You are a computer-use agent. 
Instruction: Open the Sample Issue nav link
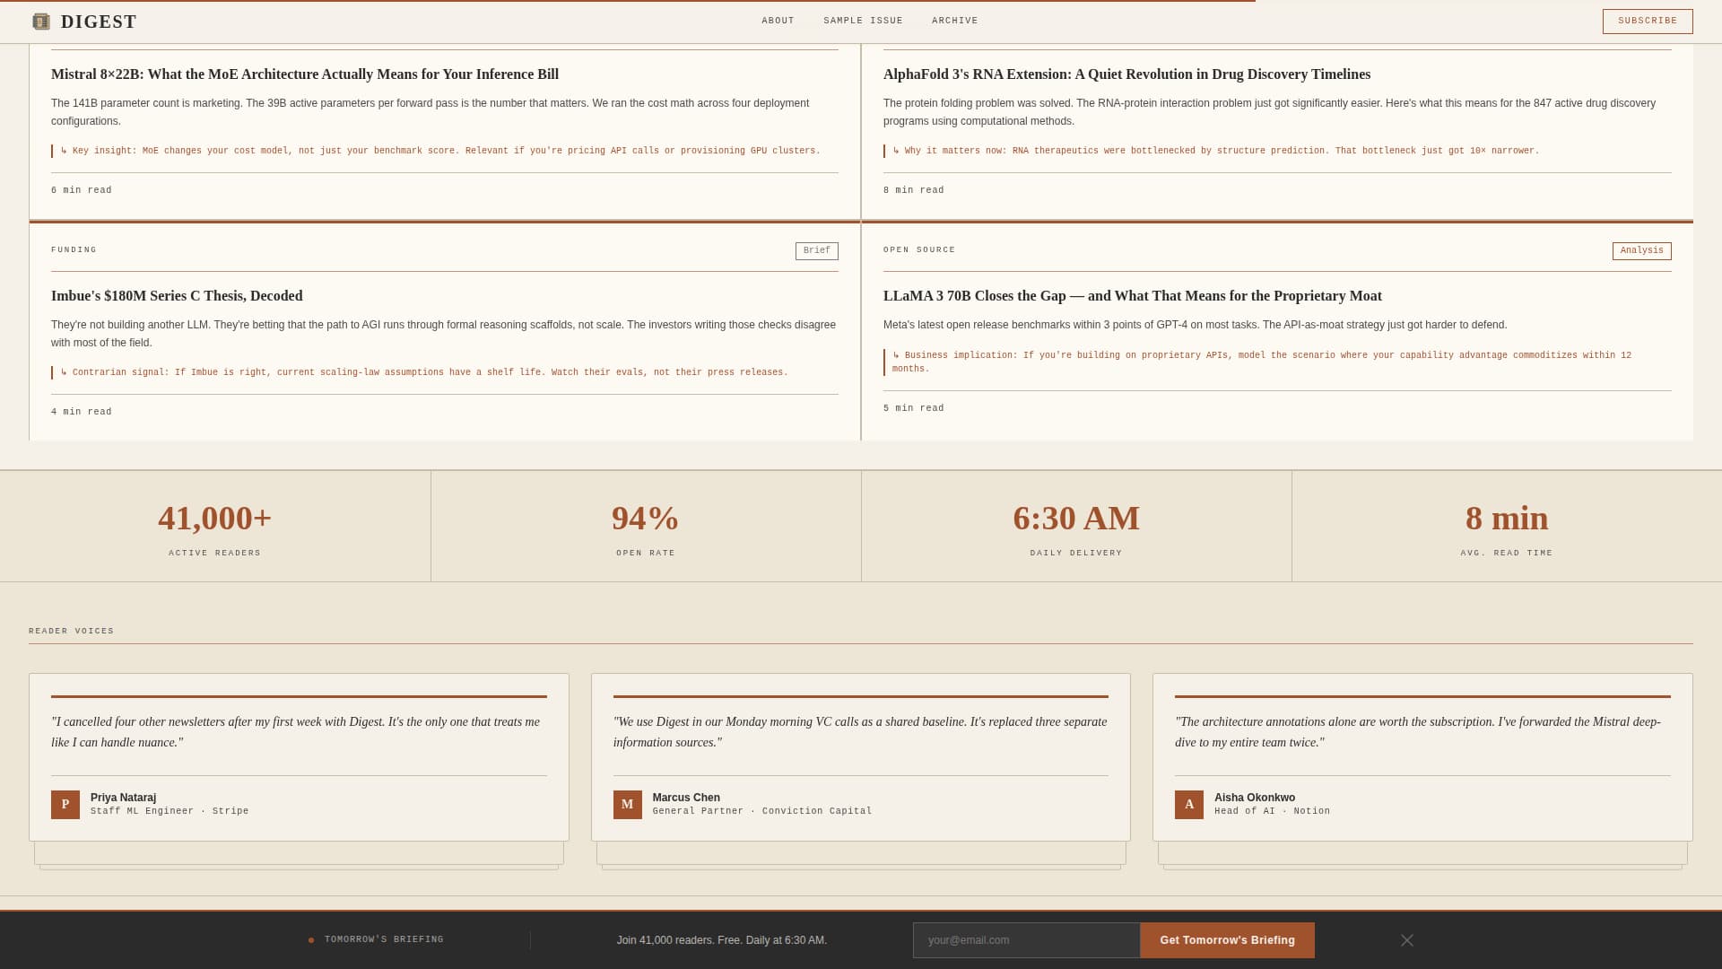(x=863, y=21)
